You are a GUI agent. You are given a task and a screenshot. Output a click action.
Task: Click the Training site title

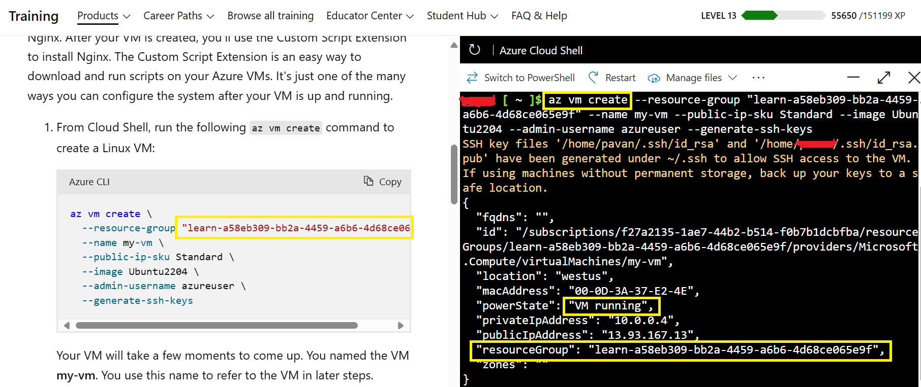34,16
